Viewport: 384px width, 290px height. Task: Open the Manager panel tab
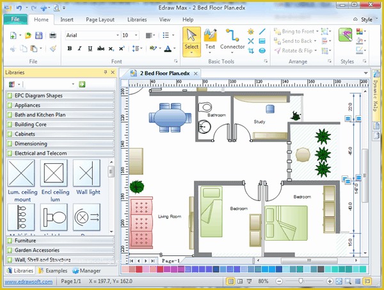tap(86, 271)
